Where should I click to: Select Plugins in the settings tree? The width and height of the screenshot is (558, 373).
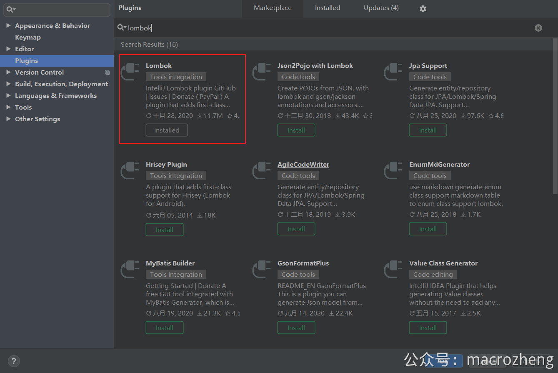point(57,60)
